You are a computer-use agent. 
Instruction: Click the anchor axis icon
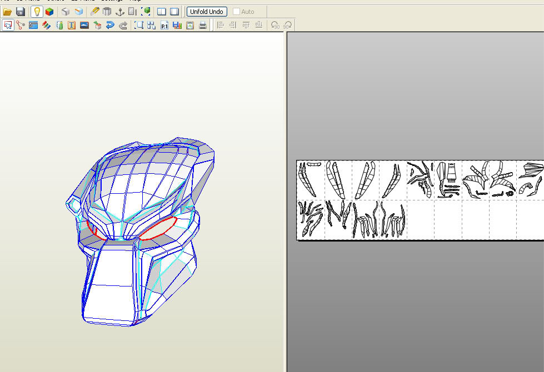pos(120,12)
